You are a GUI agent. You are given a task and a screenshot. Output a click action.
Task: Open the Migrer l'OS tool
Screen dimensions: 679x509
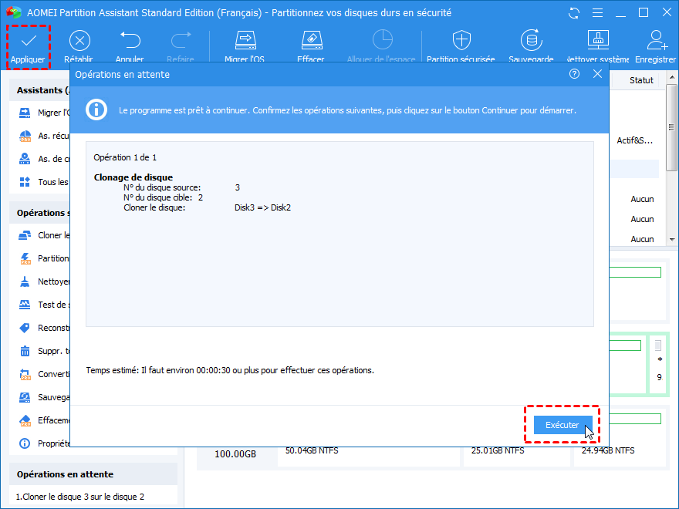tap(245, 46)
